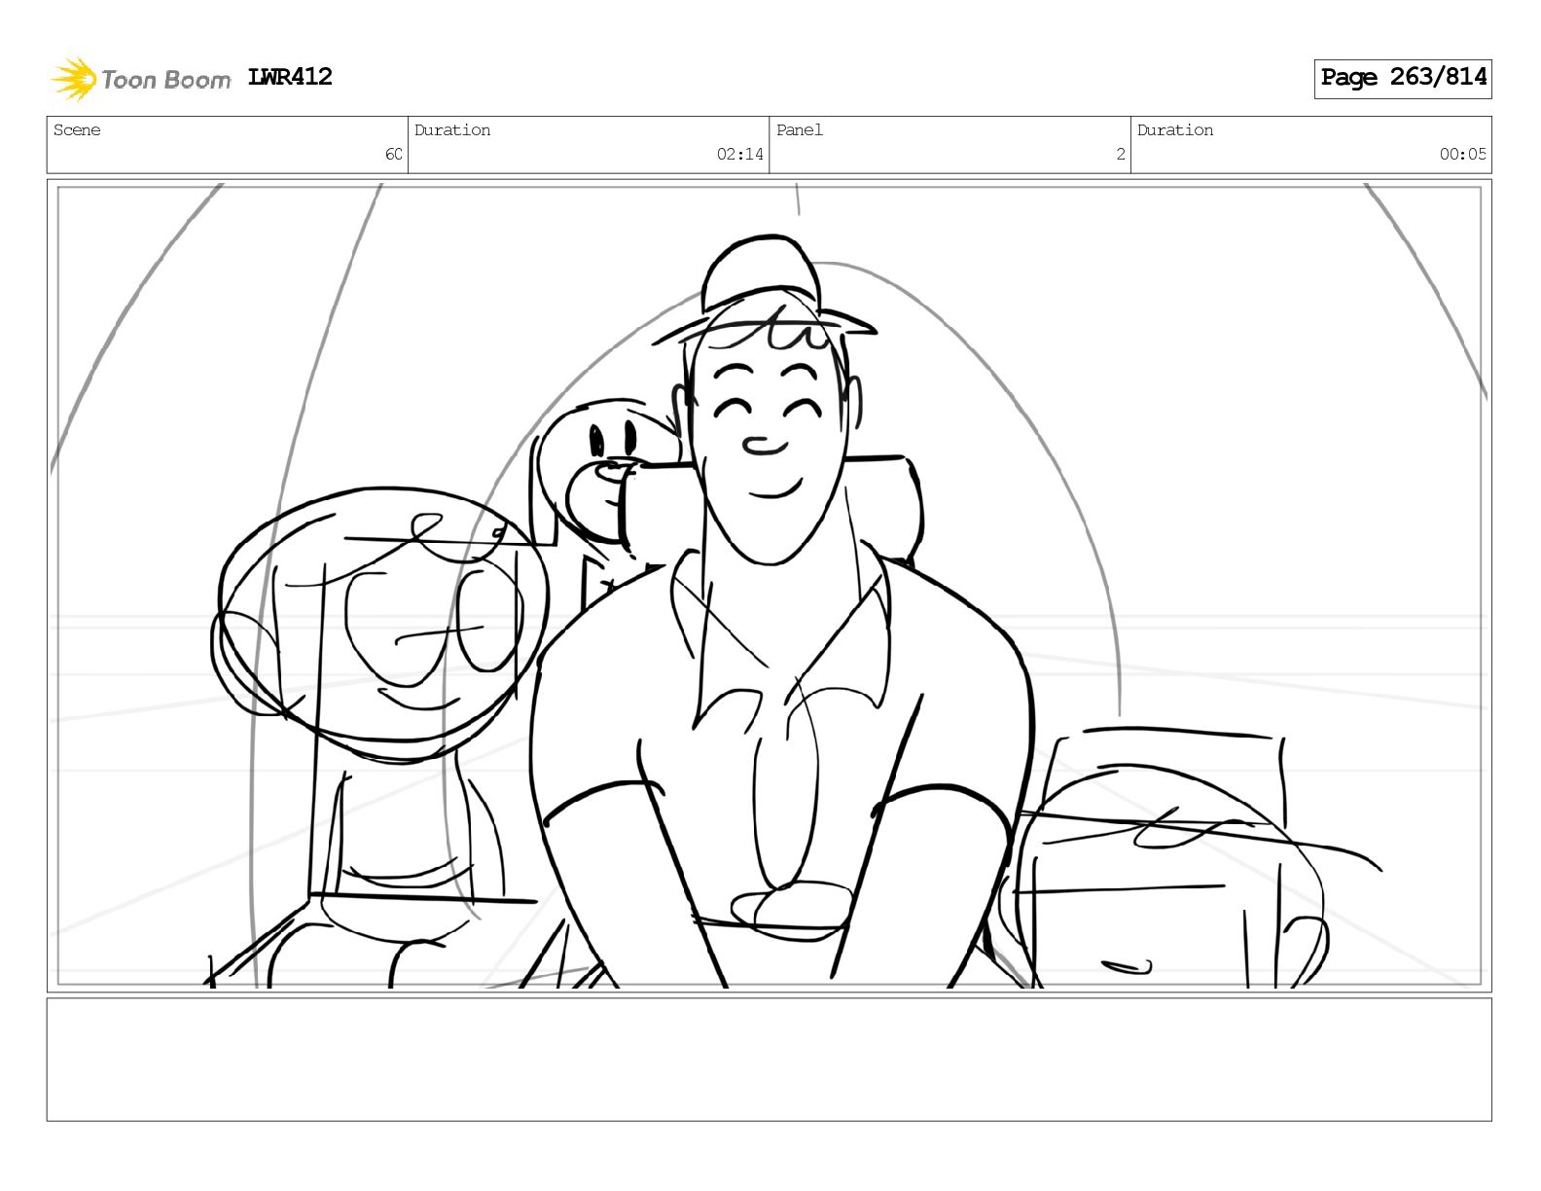The image size is (1541, 1191).
Task: Click the Toon Boom wordmark text
Action: click(166, 80)
